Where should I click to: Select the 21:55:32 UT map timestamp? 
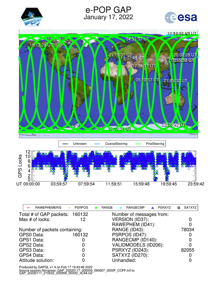[175, 81]
